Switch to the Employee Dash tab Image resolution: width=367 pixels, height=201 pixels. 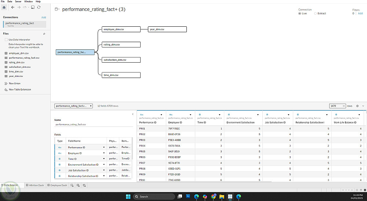57,185
